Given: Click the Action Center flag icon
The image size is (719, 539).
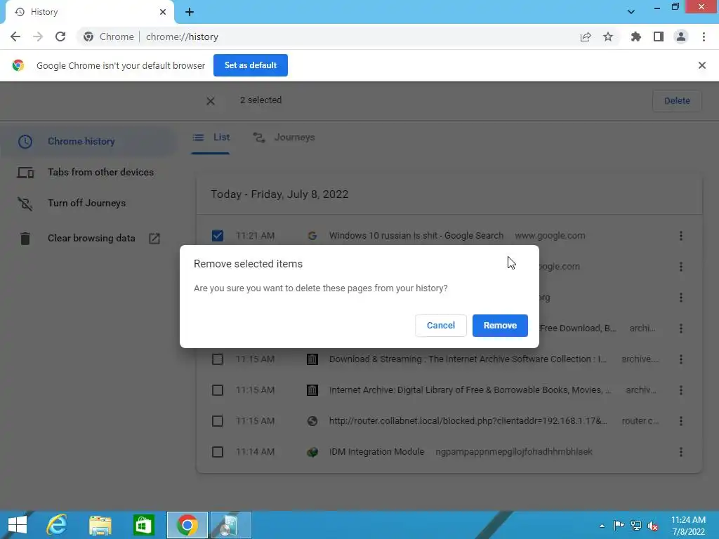Looking at the screenshot, I should click(618, 526).
